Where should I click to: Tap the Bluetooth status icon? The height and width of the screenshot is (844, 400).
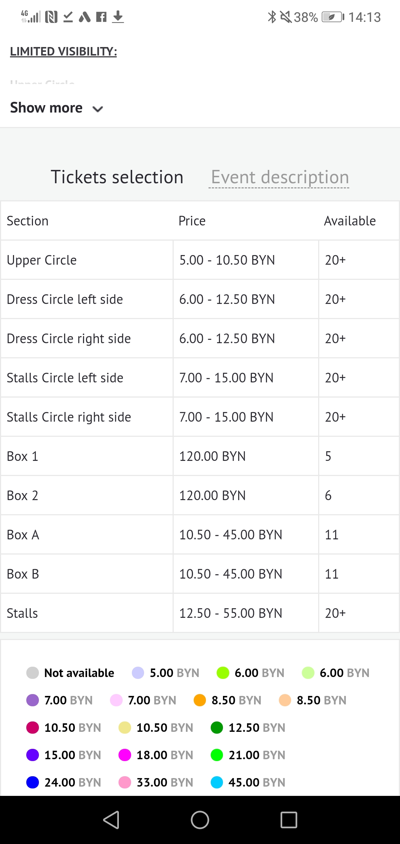point(272,17)
